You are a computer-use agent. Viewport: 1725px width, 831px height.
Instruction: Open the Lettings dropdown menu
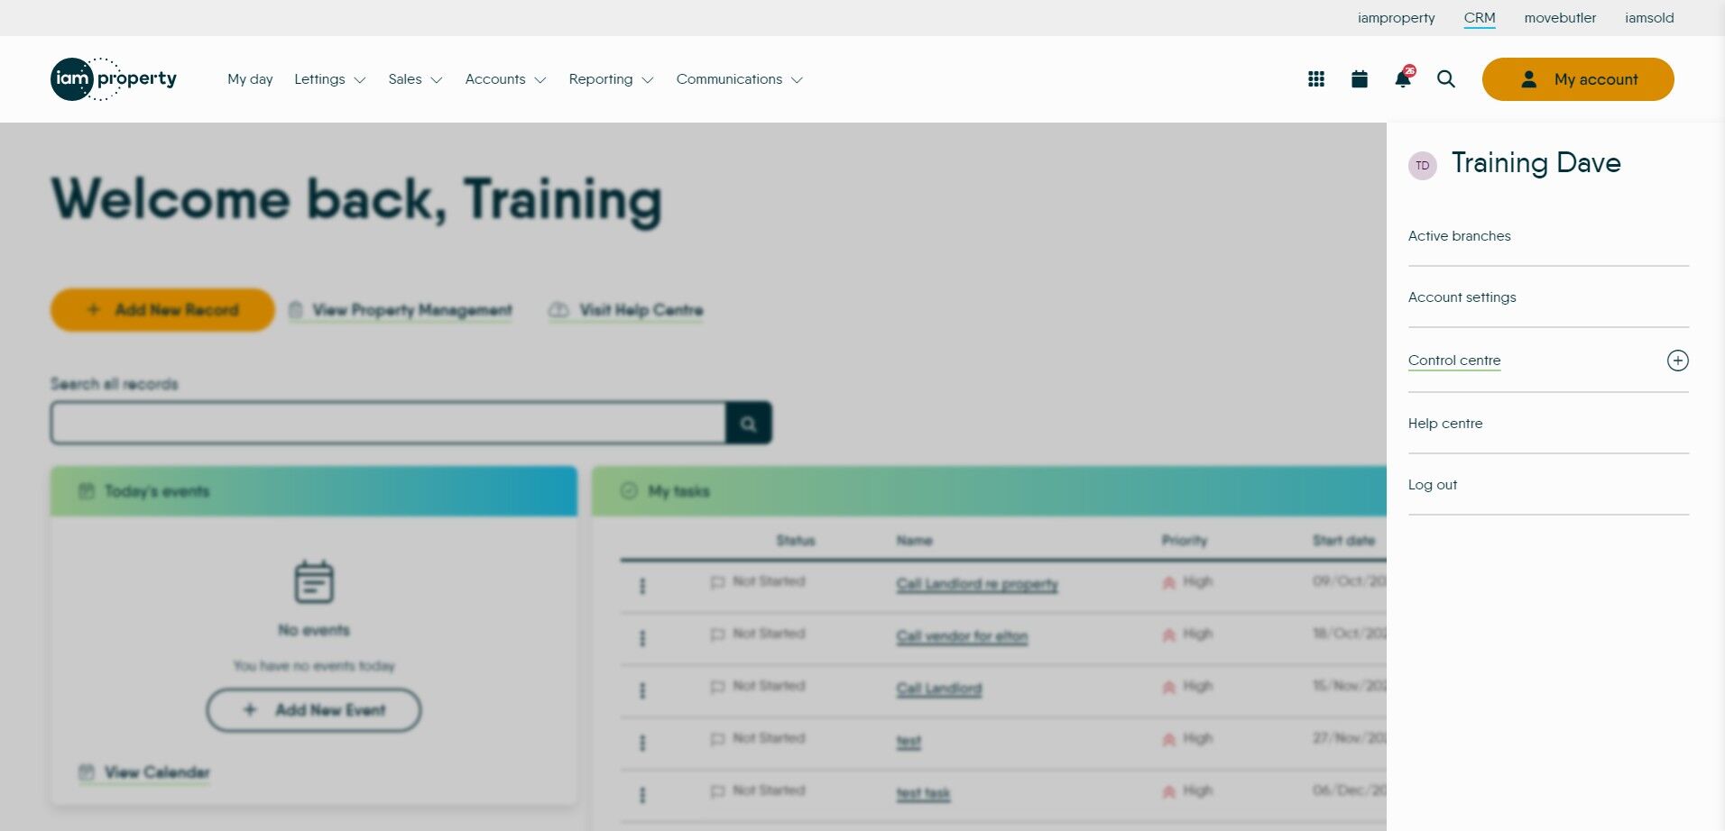point(329,79)
